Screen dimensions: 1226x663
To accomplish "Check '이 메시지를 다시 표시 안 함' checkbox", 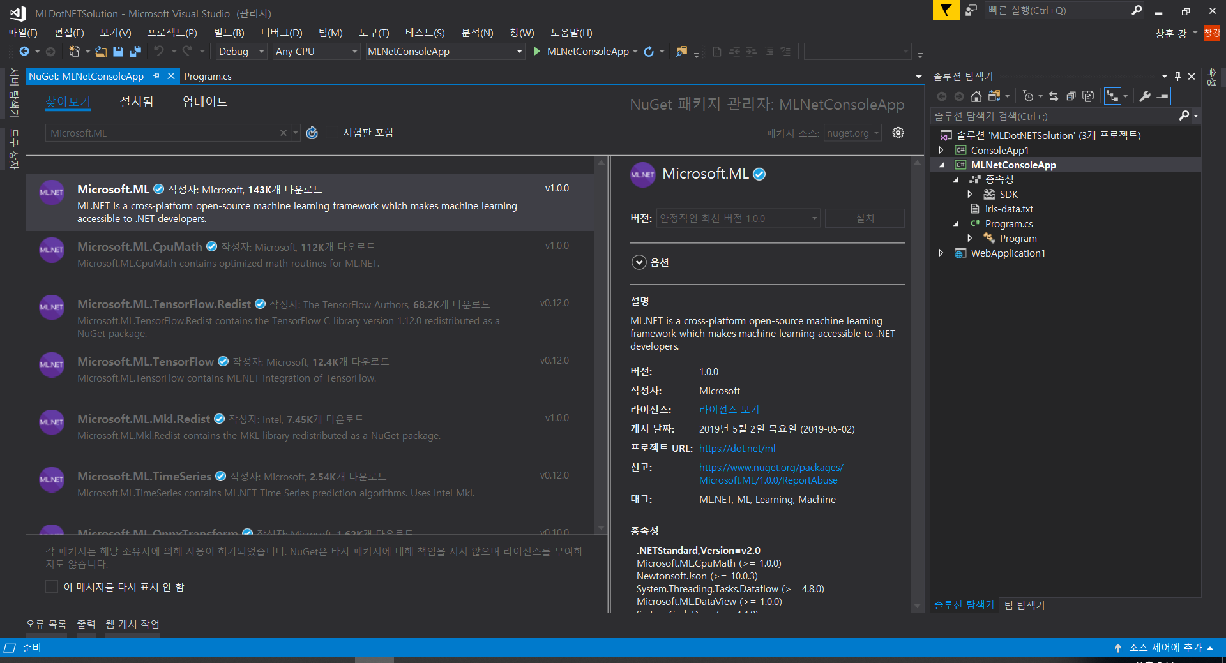I will click(x=52, y=586).
